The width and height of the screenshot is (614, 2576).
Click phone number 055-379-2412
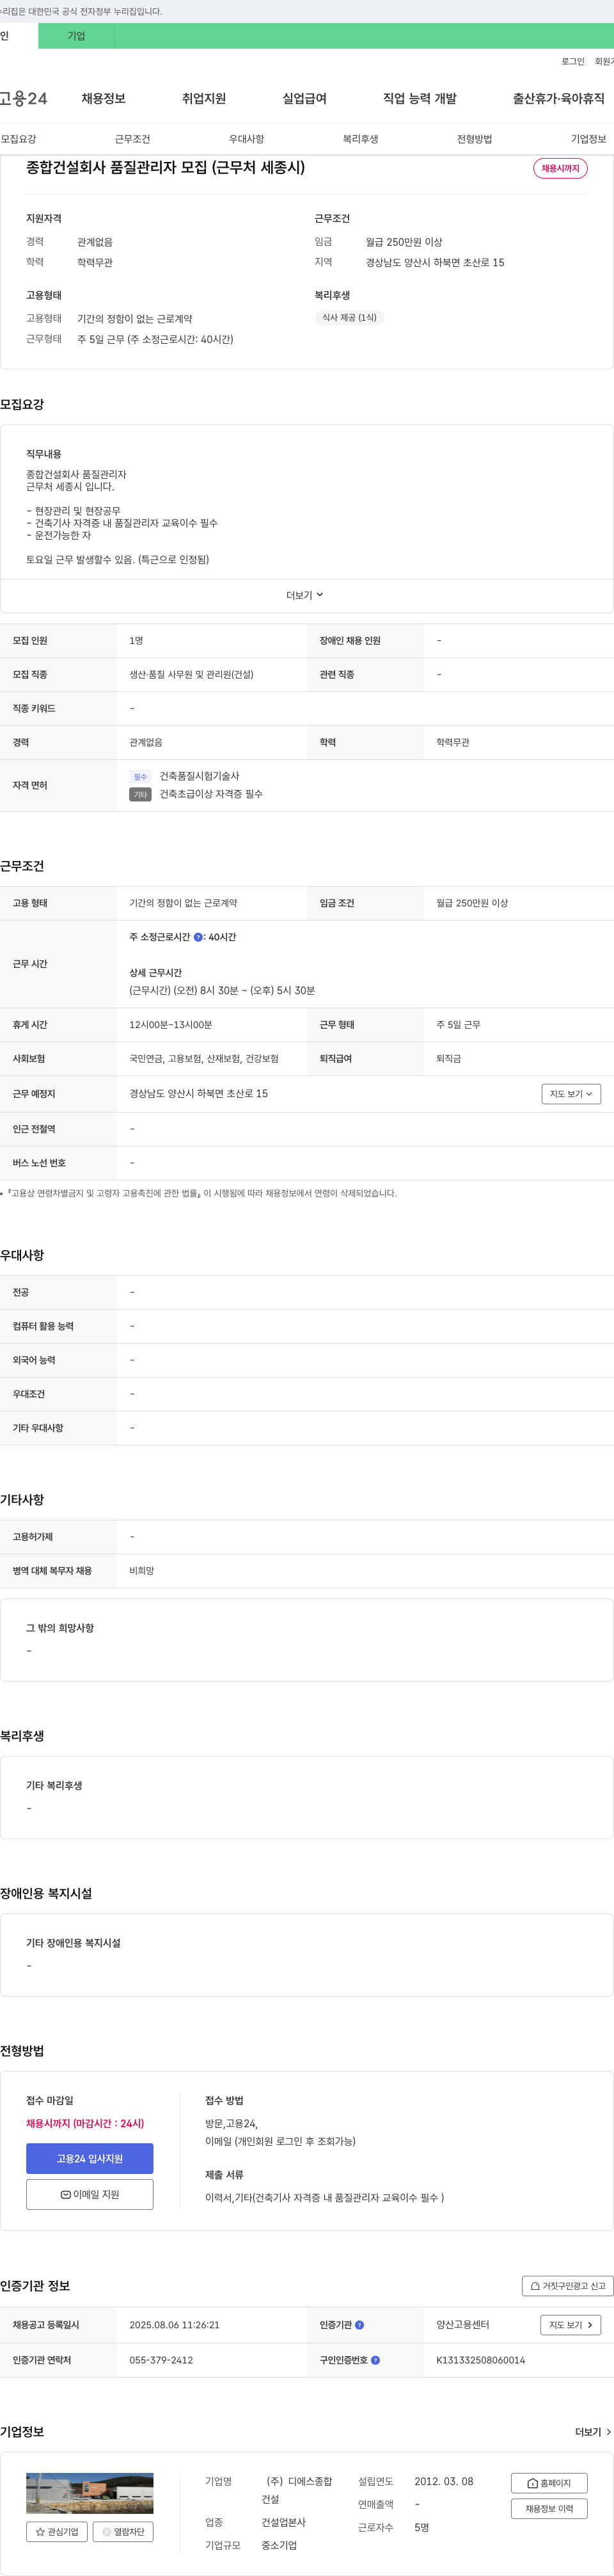pos(161,2360)
